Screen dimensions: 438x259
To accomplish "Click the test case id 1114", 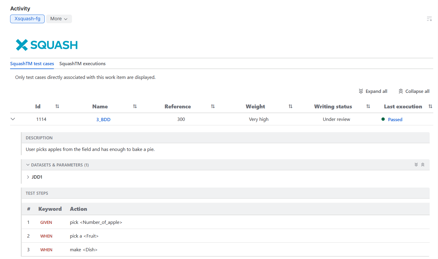I will point(41,119).
